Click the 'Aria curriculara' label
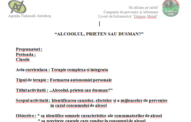The height and width of the screenshot is (122, 191). click(x=31, y=70)
